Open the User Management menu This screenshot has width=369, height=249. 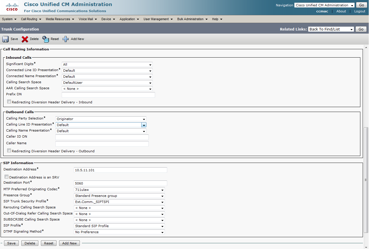[x=158, y=19]
